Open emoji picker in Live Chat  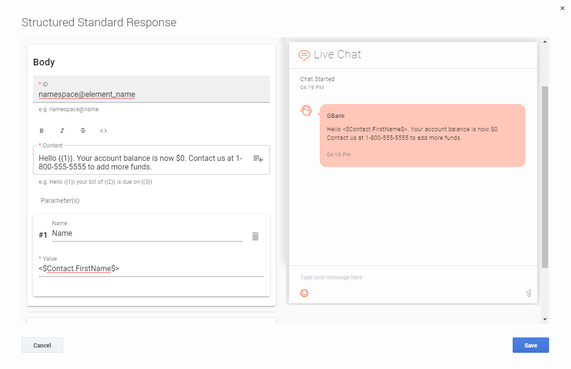pos(304,293)
